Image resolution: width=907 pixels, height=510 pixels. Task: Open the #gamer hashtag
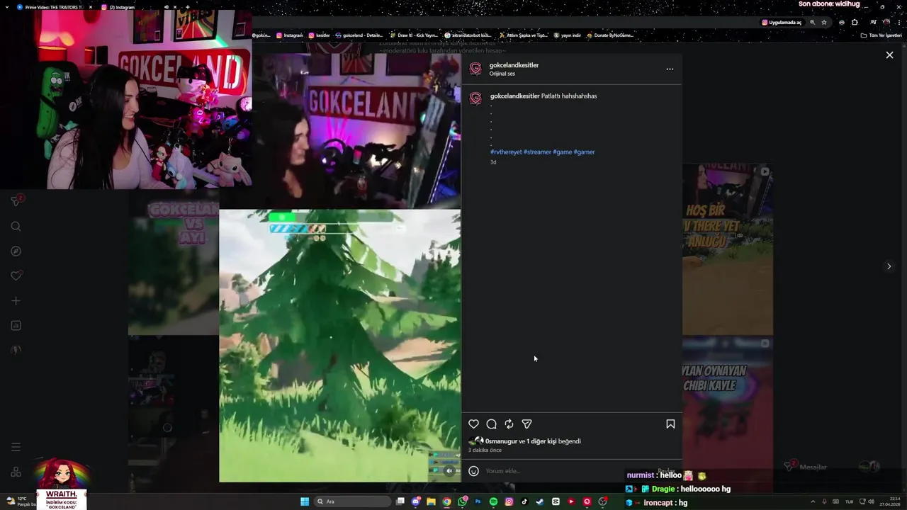[584, 152]
